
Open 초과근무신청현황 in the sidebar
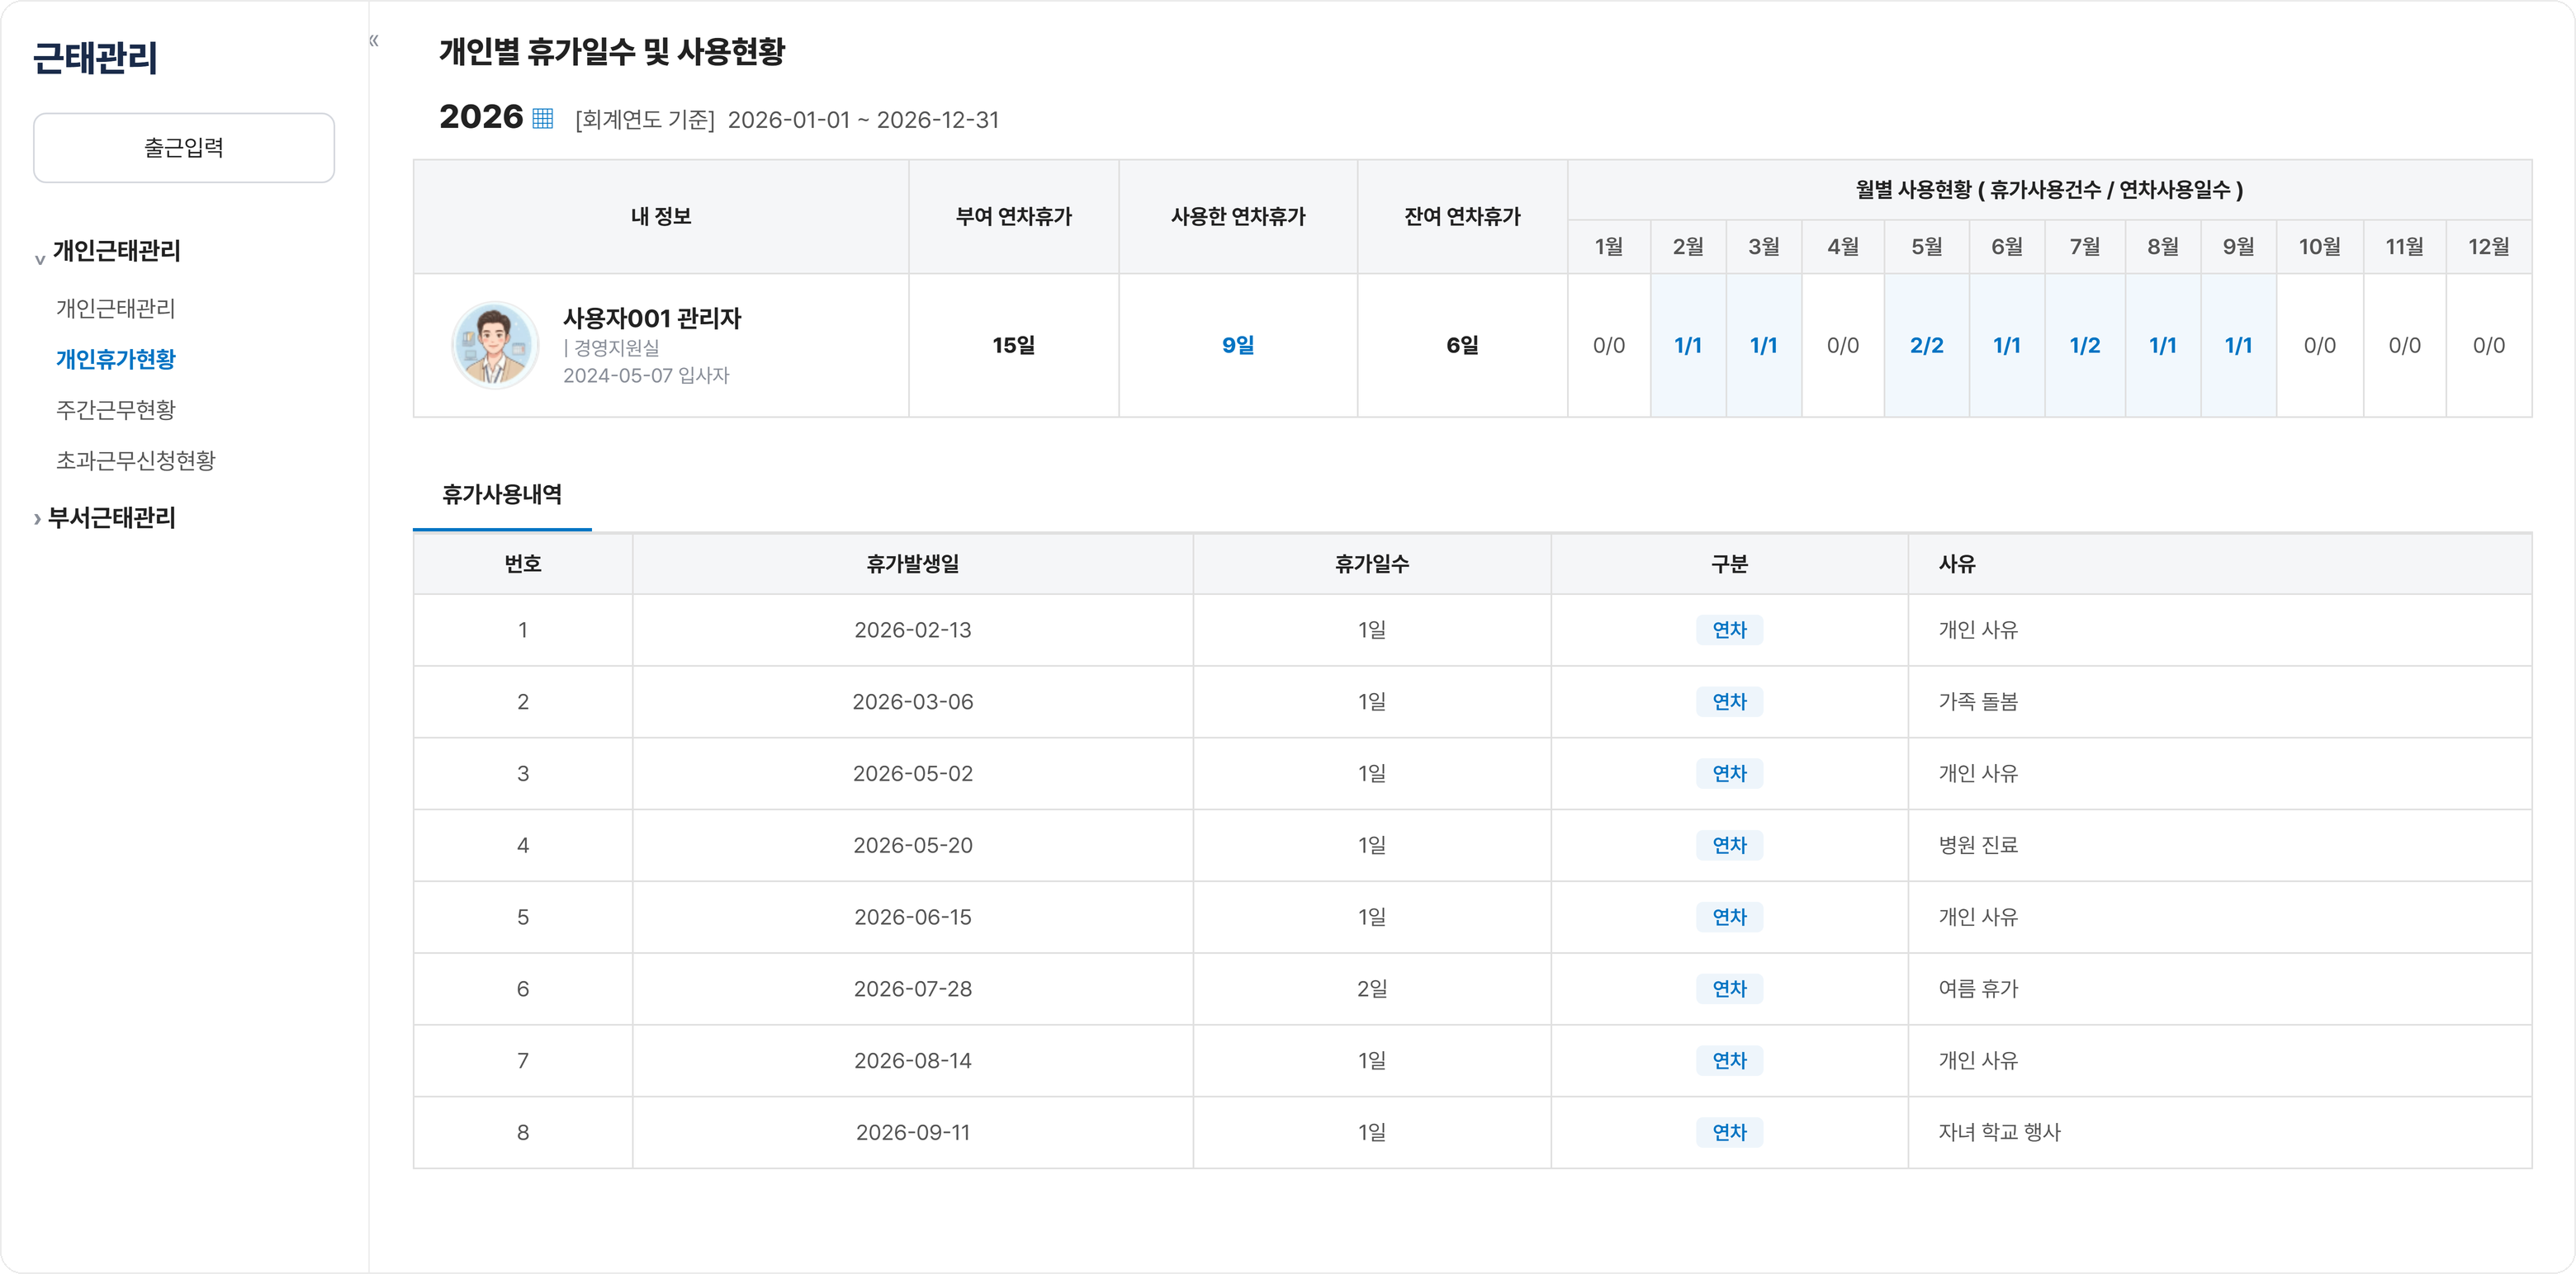[136, 460]
